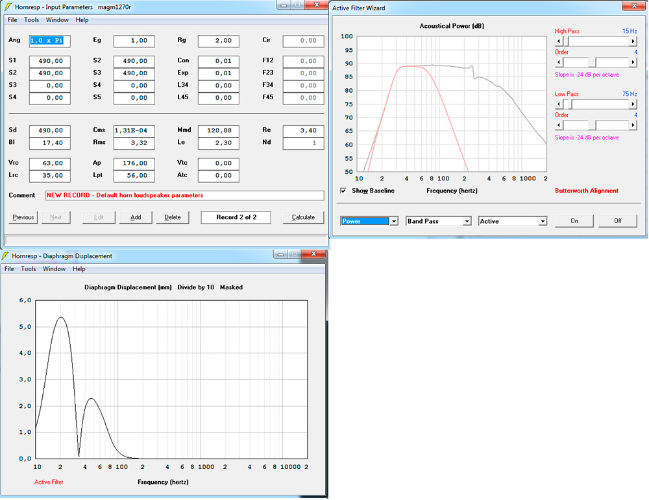Click the Comment text field
The width and height of the screenshot is (649, 500).
[x=184, y=196]
